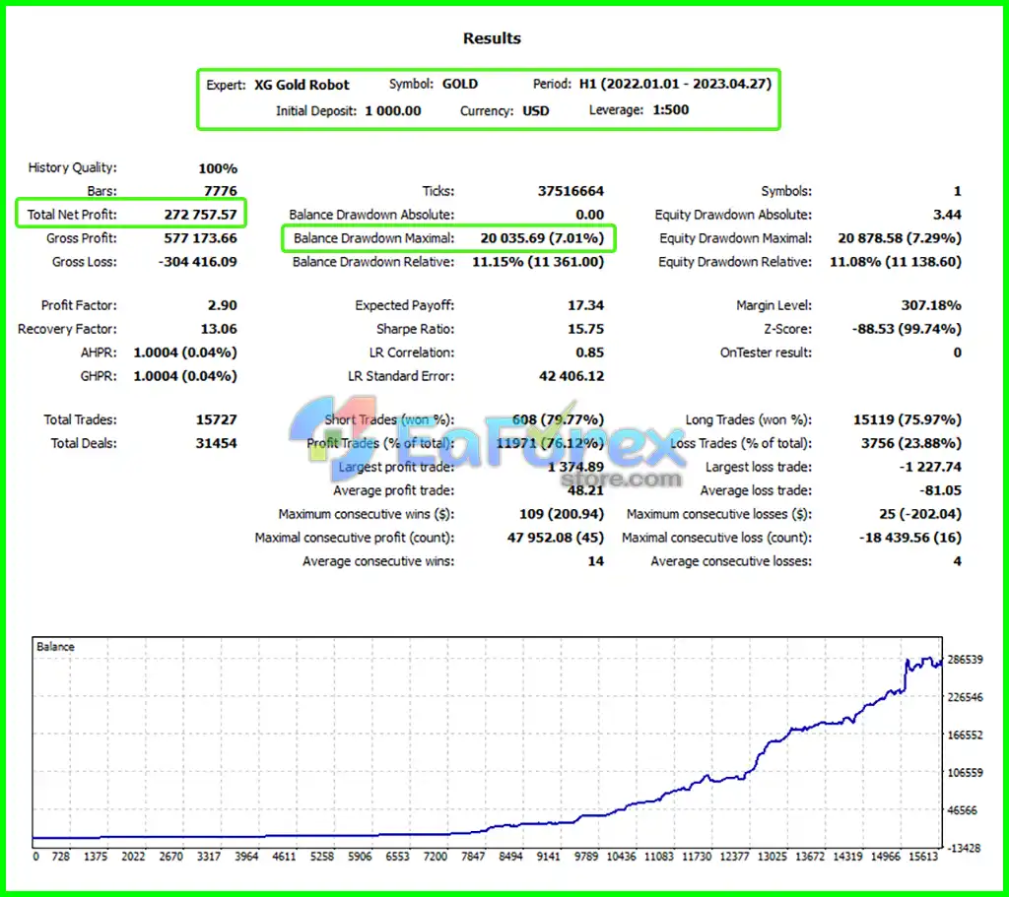Screen dimensions: 1009x897
Task: Select the chart x-axis value "7847"
Action: 473,858
